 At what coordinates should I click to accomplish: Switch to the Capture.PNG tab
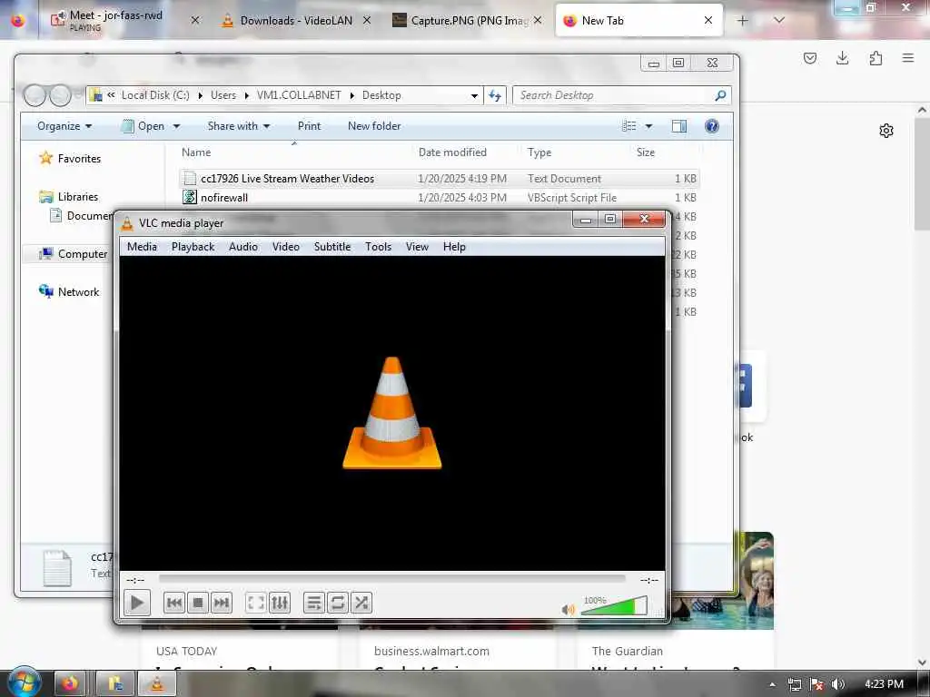coord(469,20)
